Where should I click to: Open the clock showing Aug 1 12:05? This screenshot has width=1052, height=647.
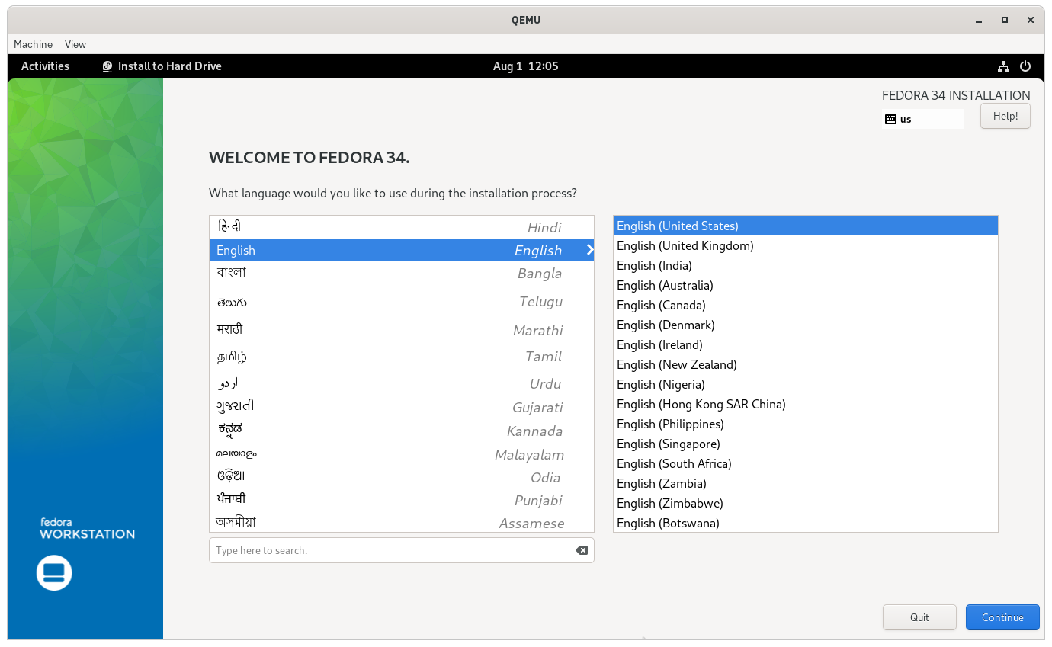point(525,66)
